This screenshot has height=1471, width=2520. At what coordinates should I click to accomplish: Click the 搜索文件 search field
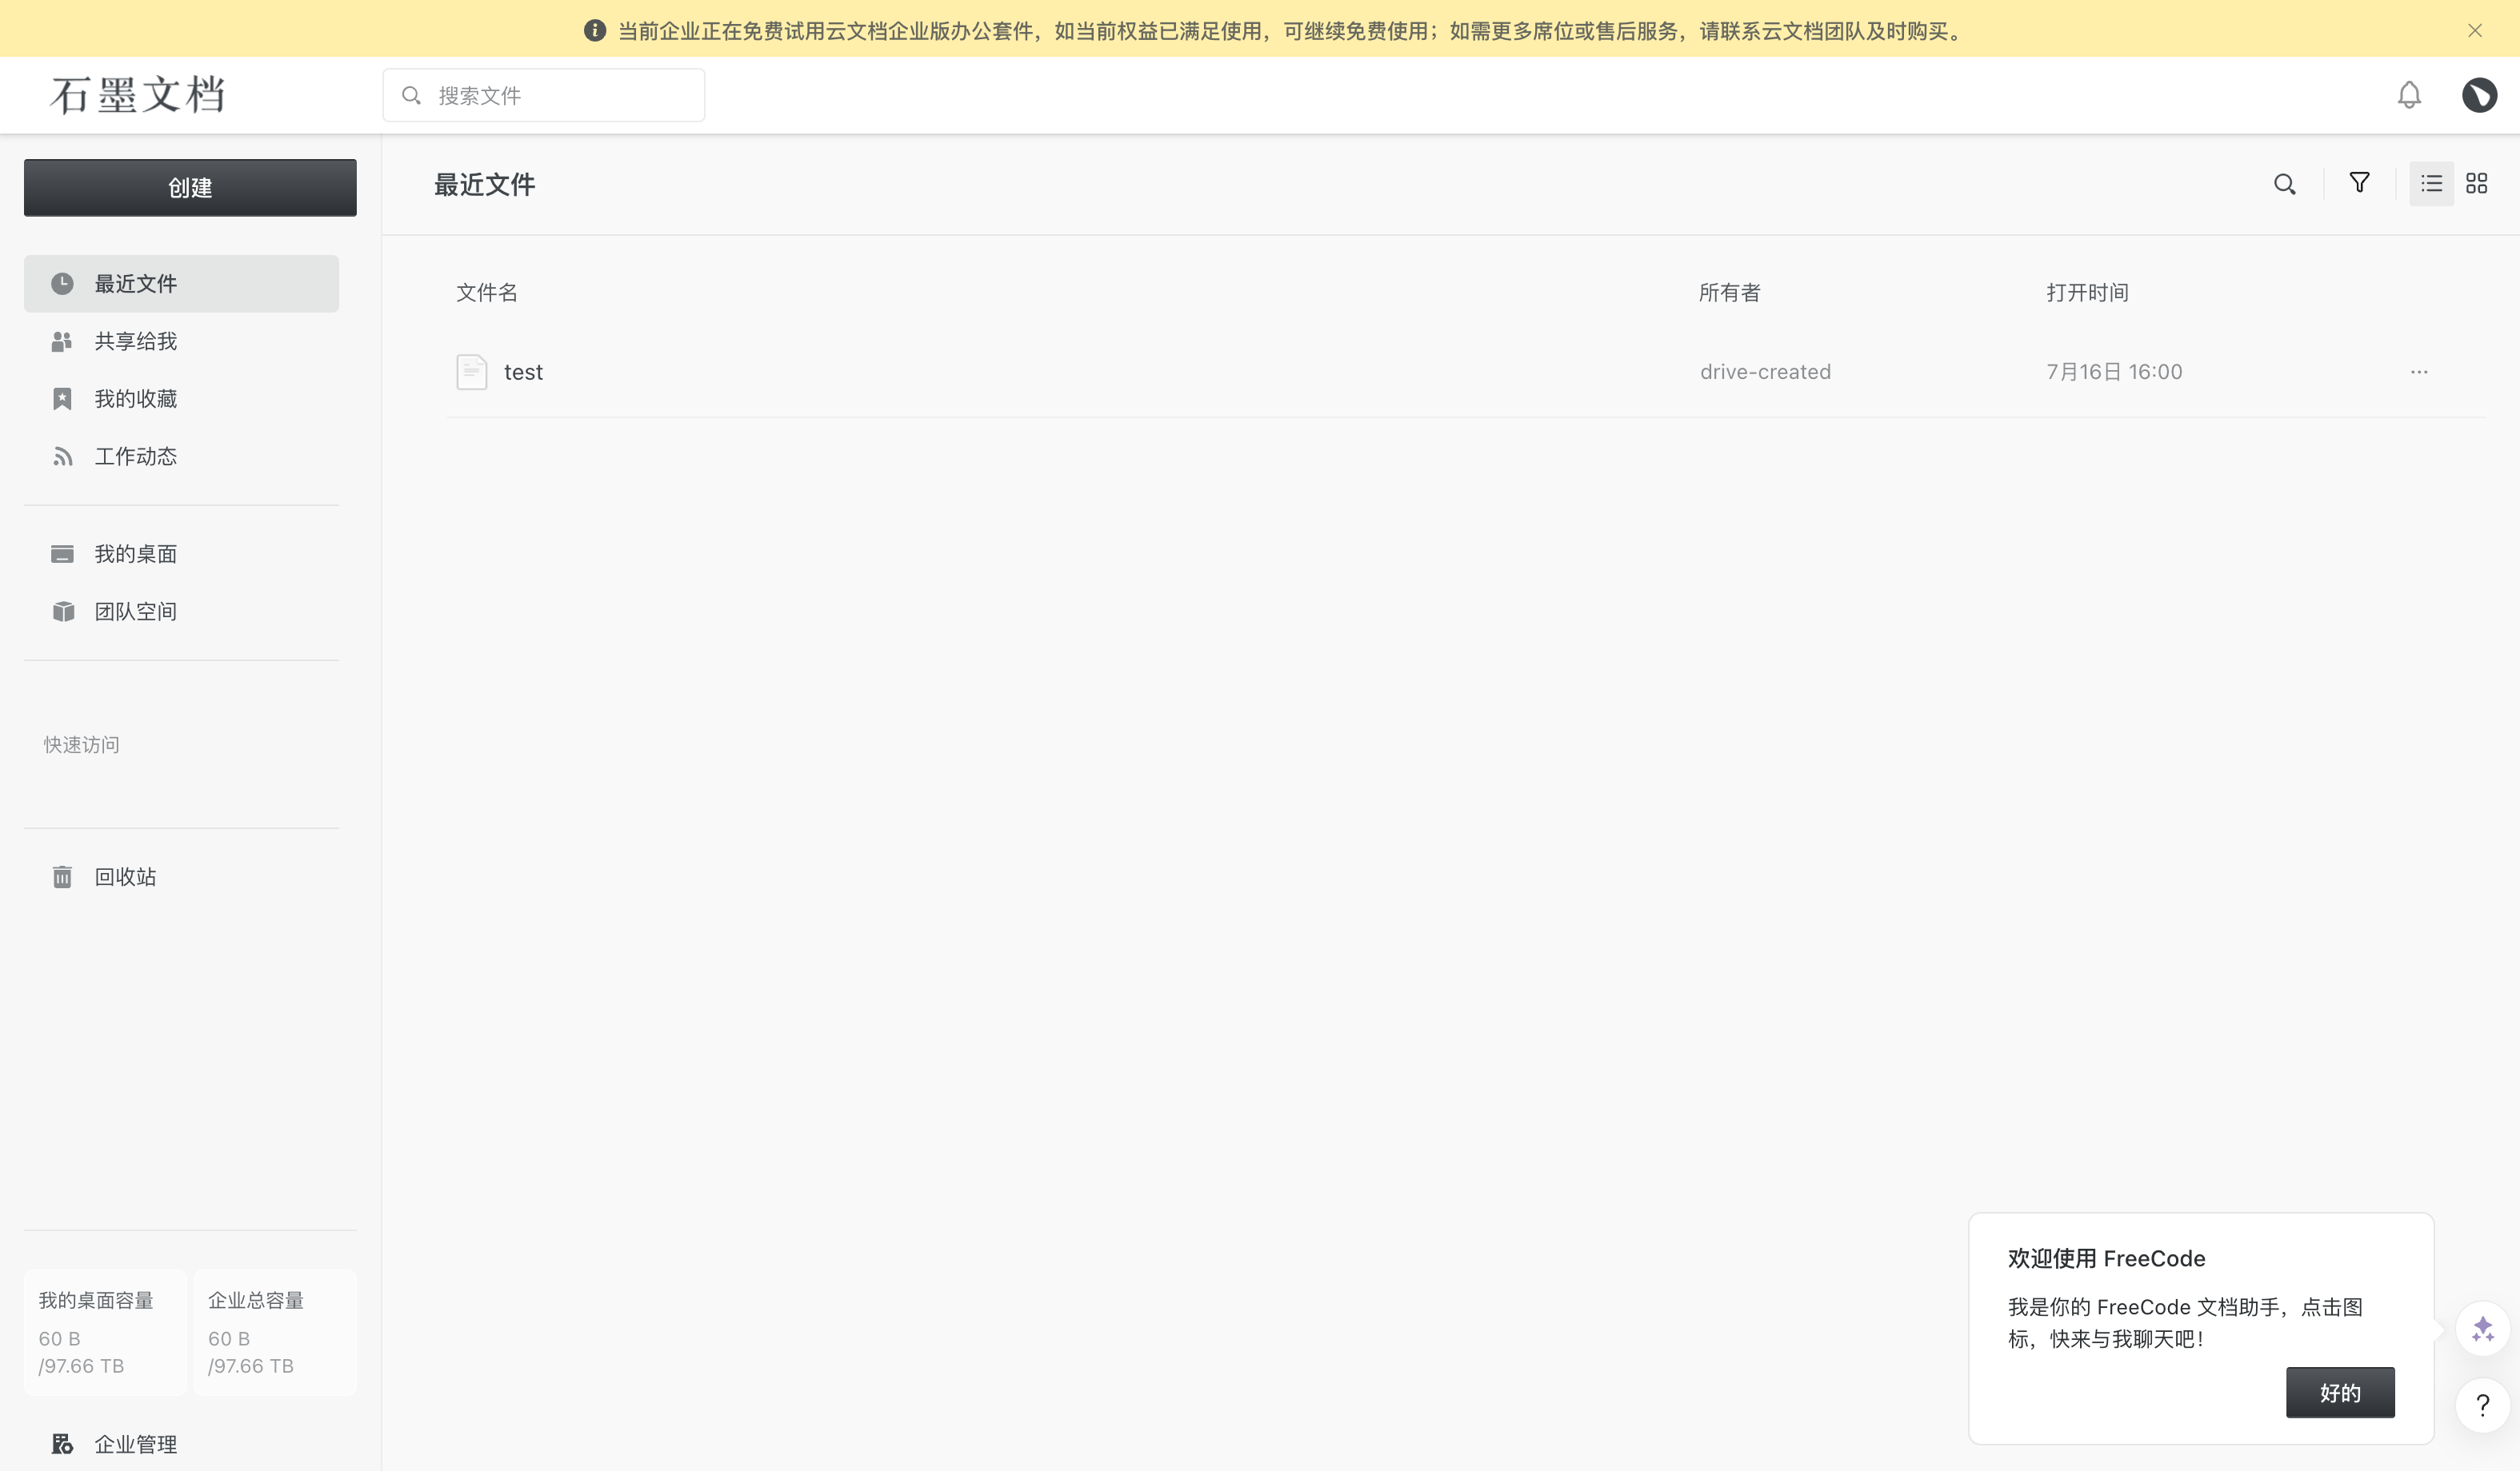(544, 95)
